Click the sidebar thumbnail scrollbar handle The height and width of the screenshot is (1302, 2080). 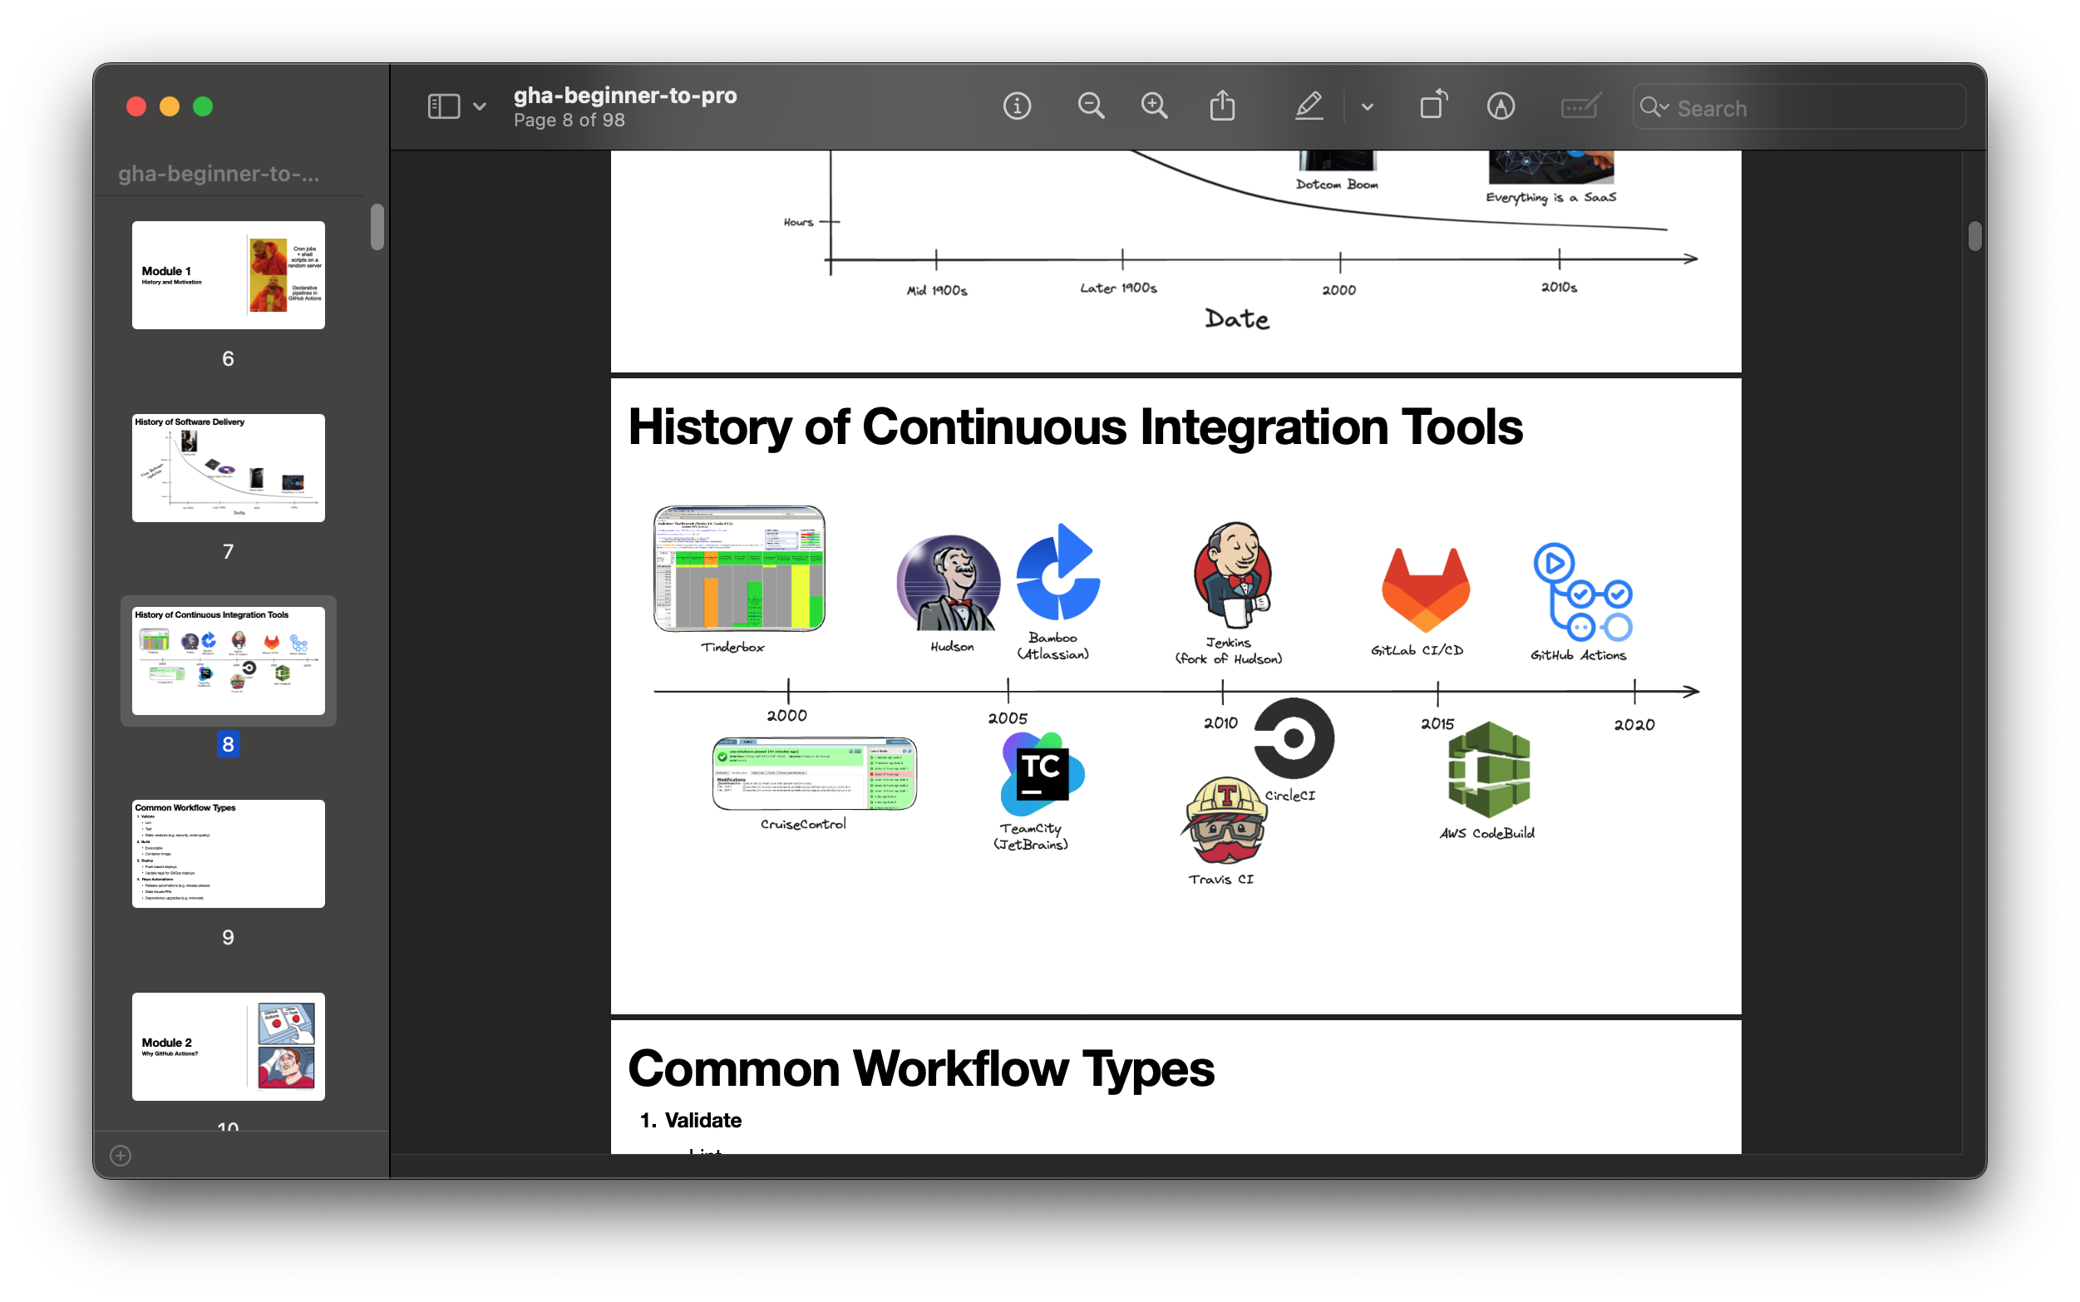(377, 227)
